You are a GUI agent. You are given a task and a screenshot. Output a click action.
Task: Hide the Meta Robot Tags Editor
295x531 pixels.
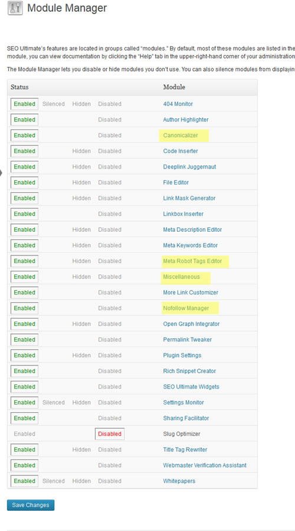(81, 261)
